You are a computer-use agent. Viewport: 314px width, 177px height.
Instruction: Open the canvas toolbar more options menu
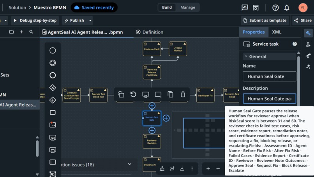[192, 168]
